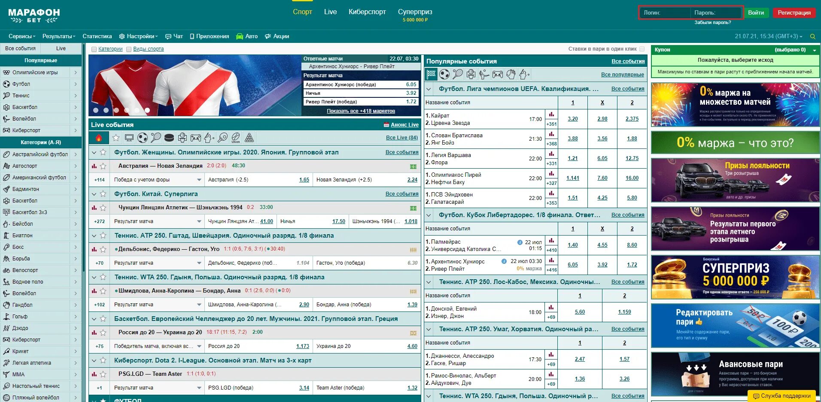821x402 pixels.
Task: Star the Теннис. ATP 250. Гштад category
Action: [x=103, y=236]
